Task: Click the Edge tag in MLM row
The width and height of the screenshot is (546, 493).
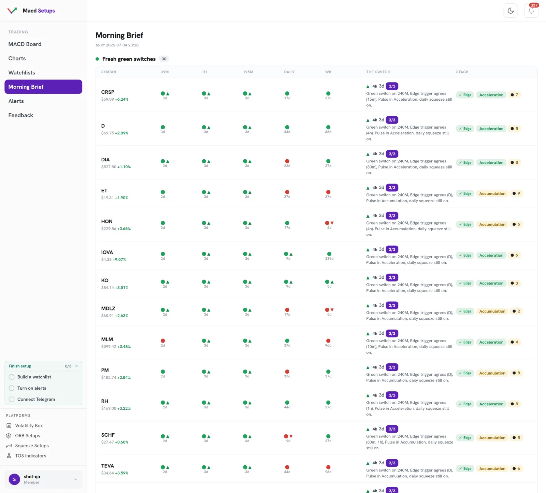Action: tap(465, 342)
